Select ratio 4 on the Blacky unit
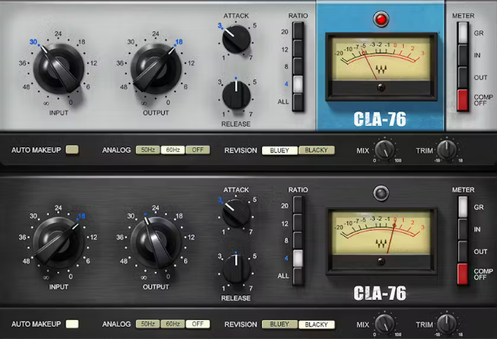 pyautogui.click(x=298, y=258)
